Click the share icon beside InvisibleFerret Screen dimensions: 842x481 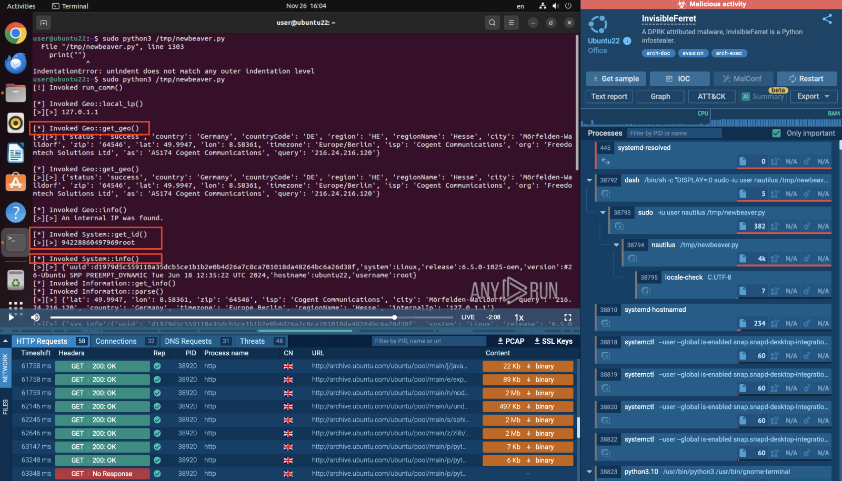pos(827,19)
